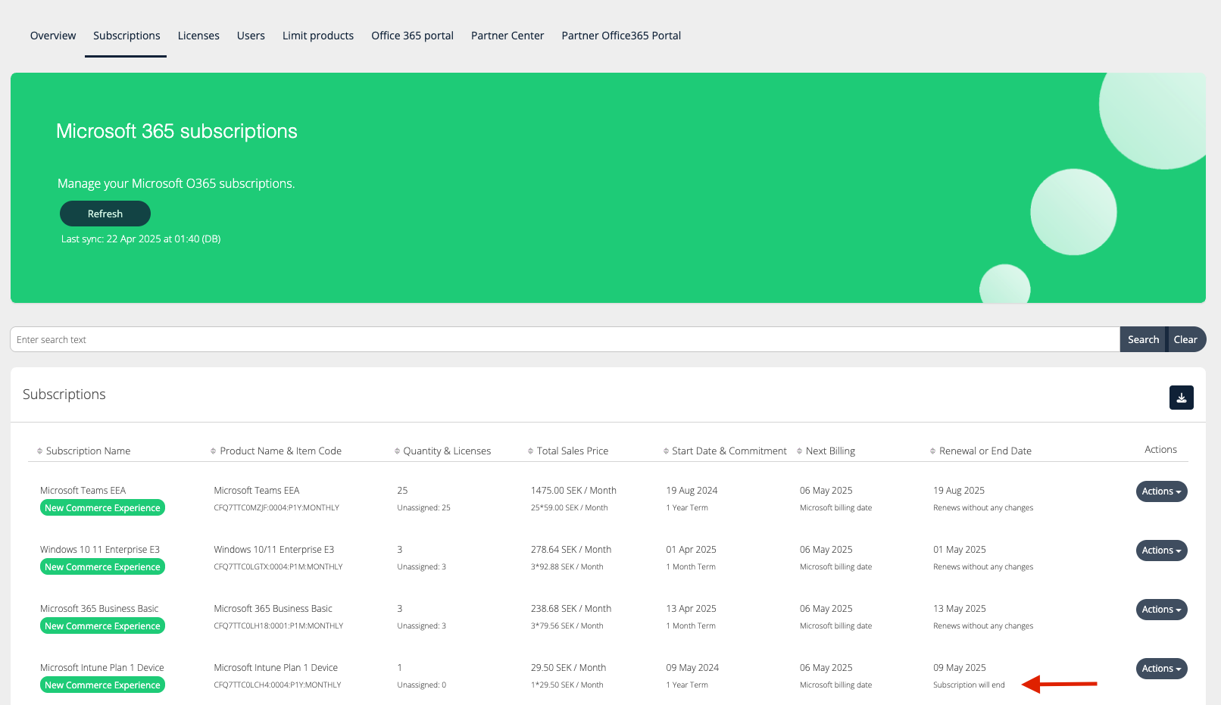The height and width of the screenshot is (705, 1221).
Task: Click the download subscriptions export icon
Action: pos(1181,398)
